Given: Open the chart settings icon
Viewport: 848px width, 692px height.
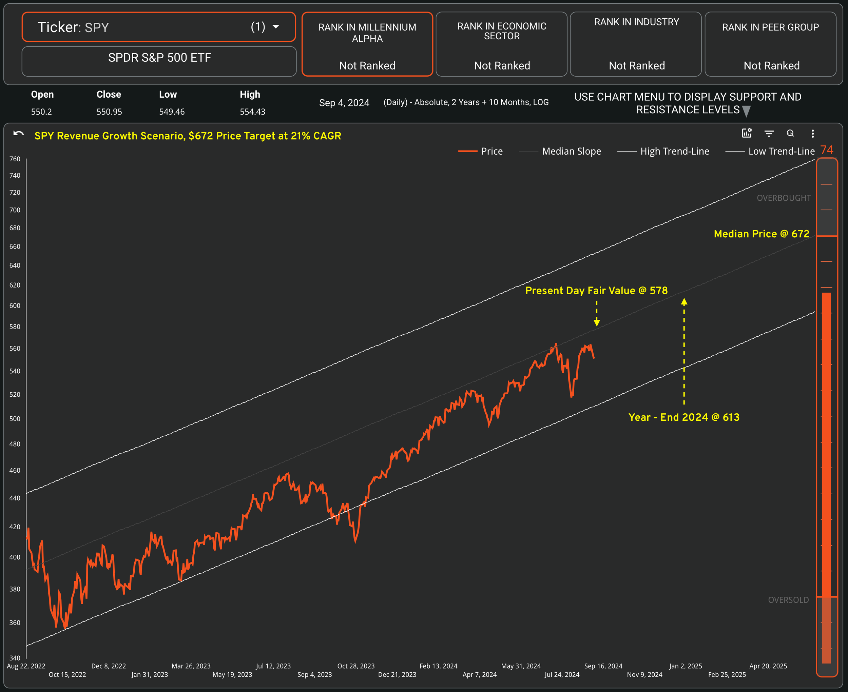Looking at the screenshot, I should [x=746, y=133].
